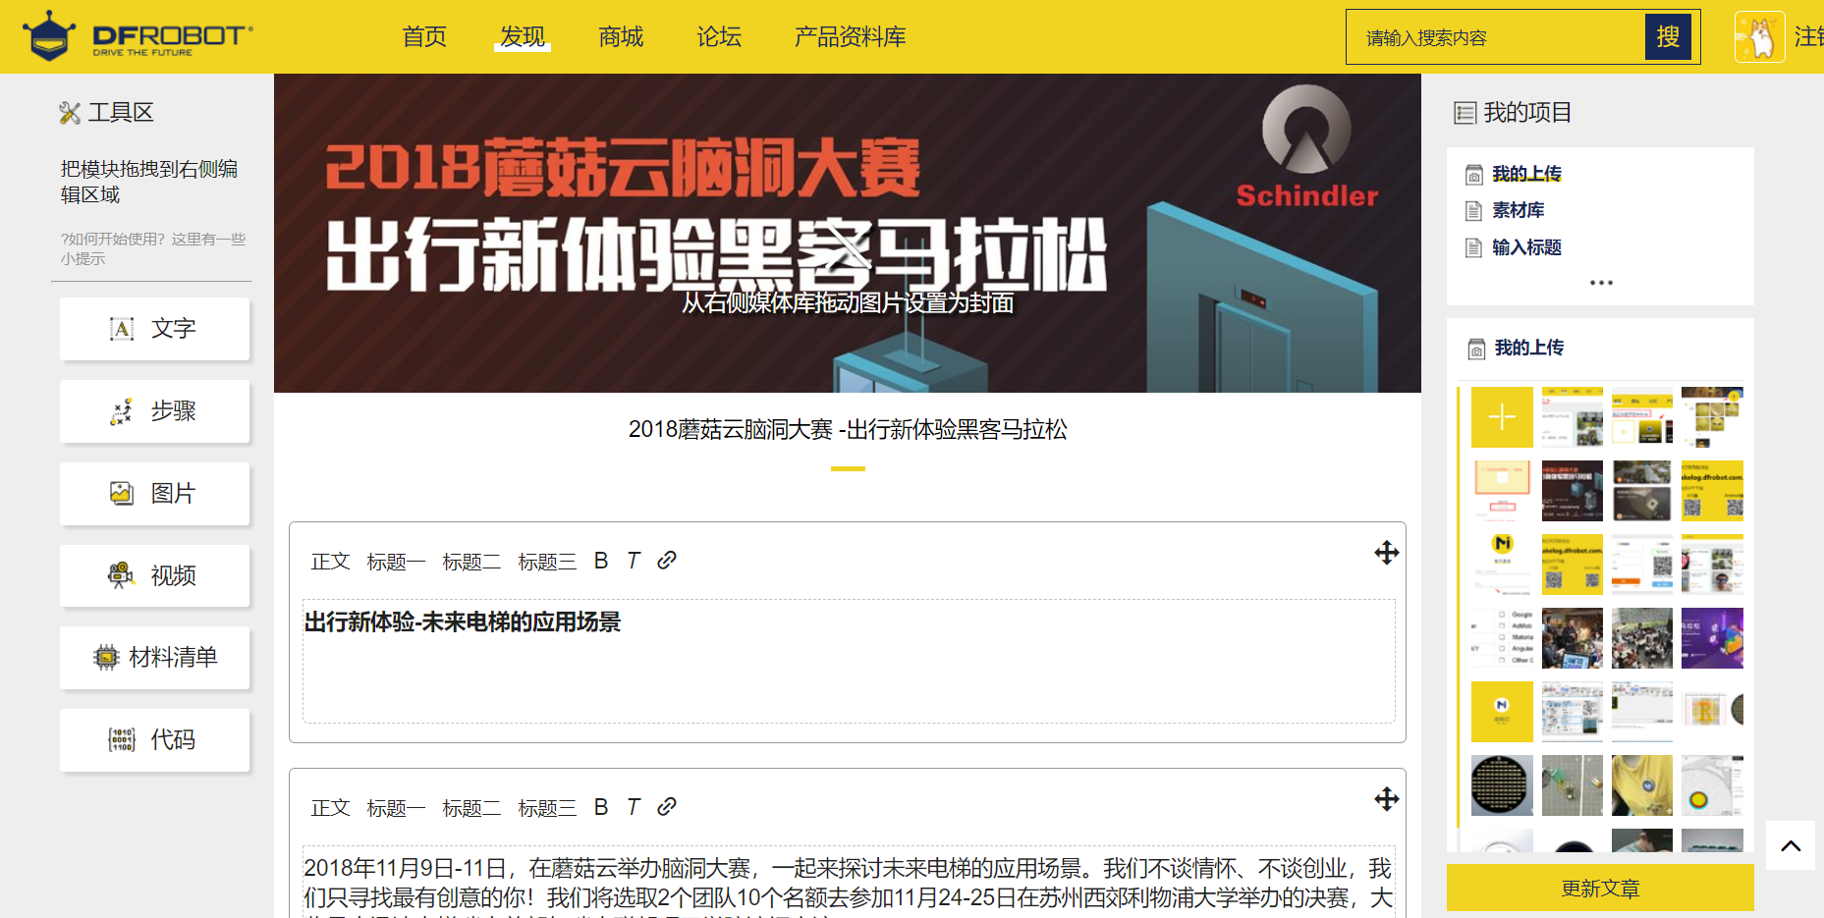The image size is (1824, 918).
Task: Apply 标题一 in the 2018年11月9日 block
Action: pyautogui.click(x=396, y=808)
